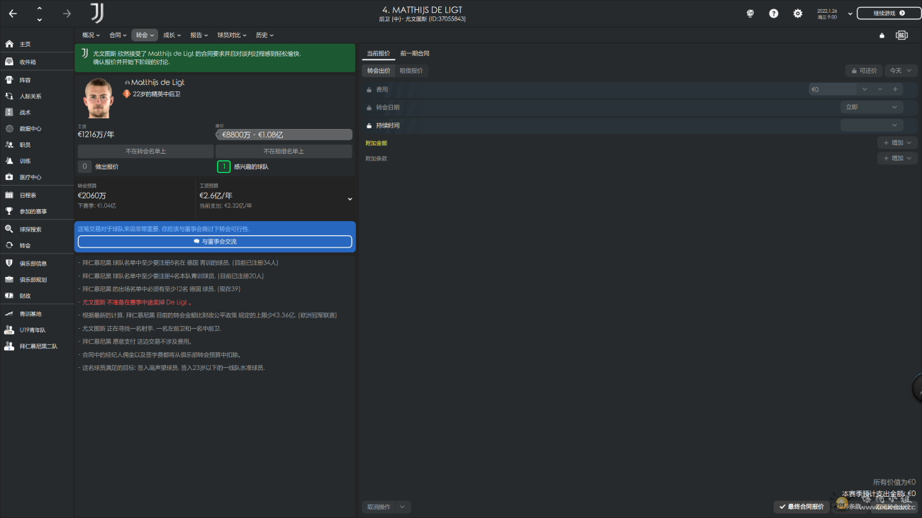922x518 pixels.
Task: Open the 球员对比 comparison menu
Action: pos(231,35)
